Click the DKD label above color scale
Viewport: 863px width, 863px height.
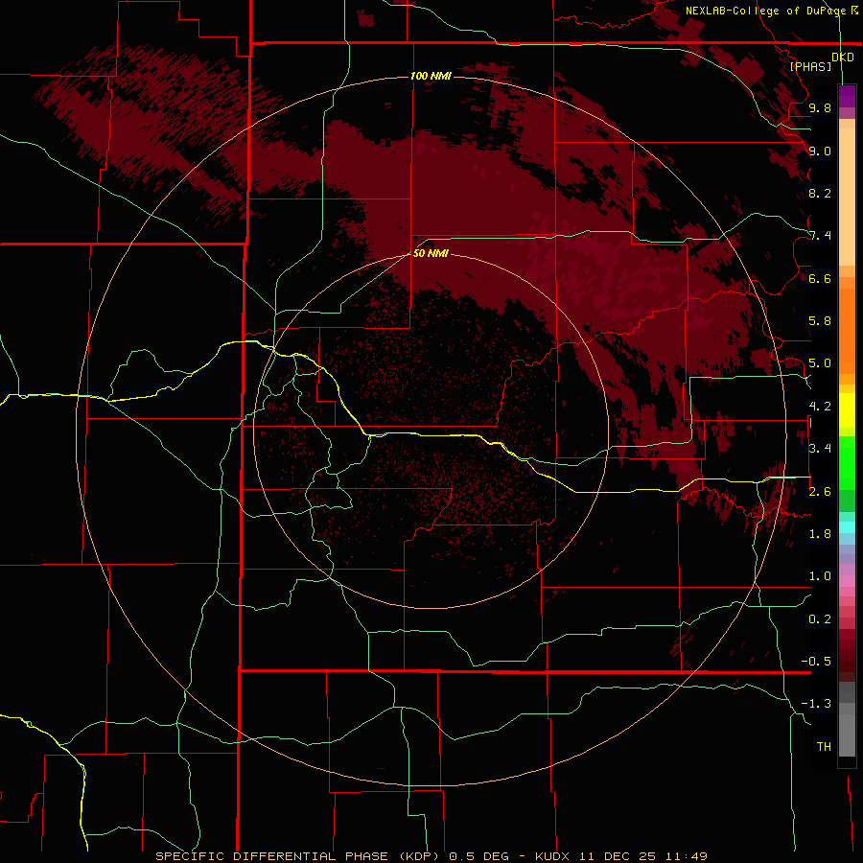843,58
